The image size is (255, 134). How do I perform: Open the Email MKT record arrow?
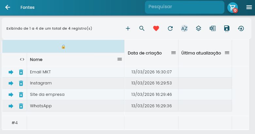[x=11, y=72]
